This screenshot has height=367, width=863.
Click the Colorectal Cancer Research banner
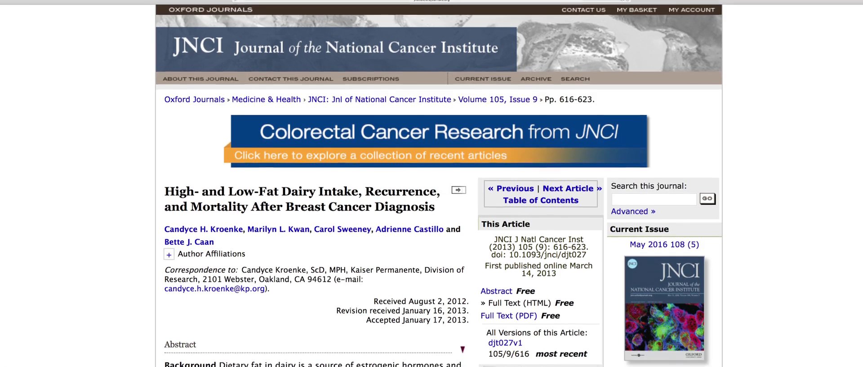click(436, 141)
